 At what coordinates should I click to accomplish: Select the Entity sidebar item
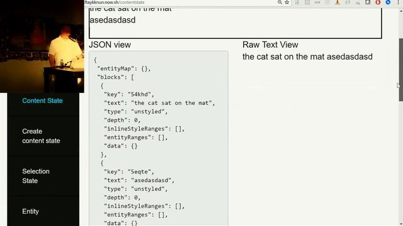30,212
